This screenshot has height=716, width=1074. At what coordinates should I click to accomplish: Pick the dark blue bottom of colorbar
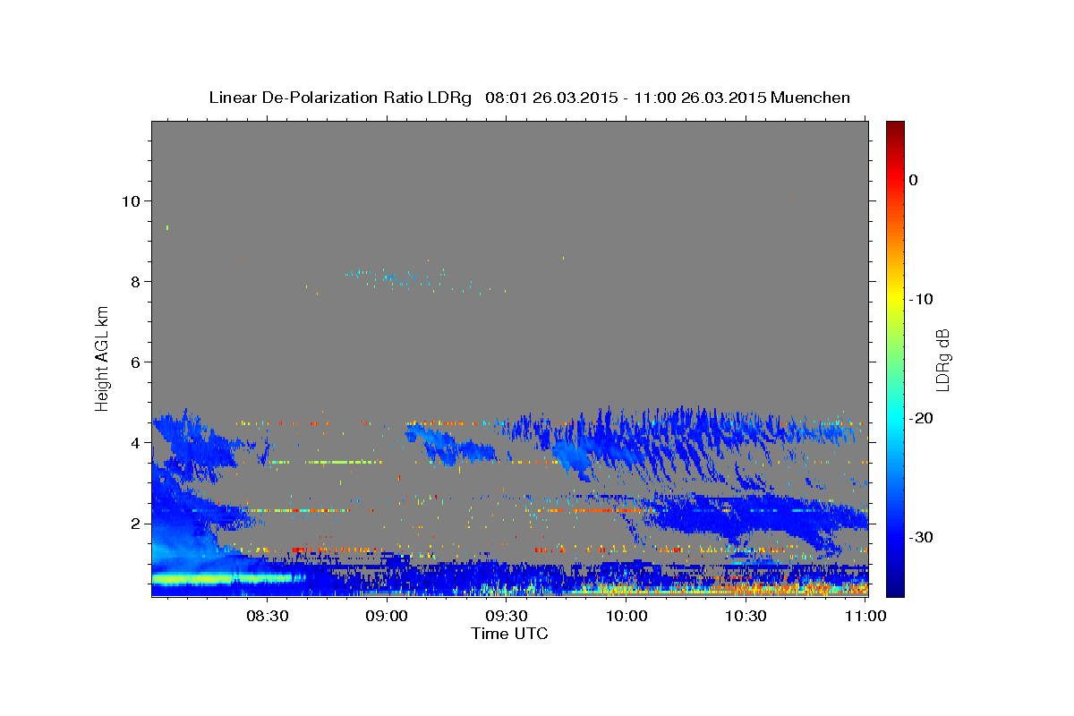[x=895, y=589]
